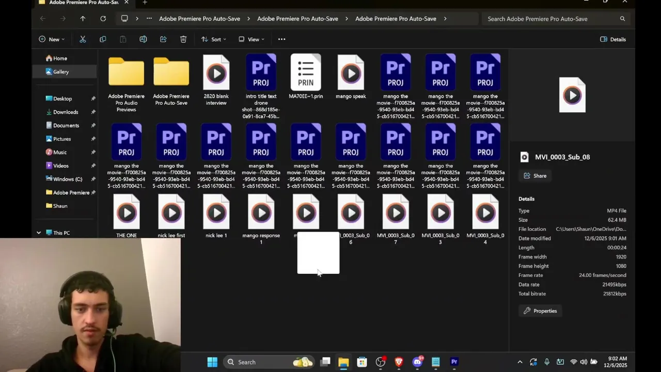Open a new Explorer tab with plus

pyautogui.click(x=145, y=3)
